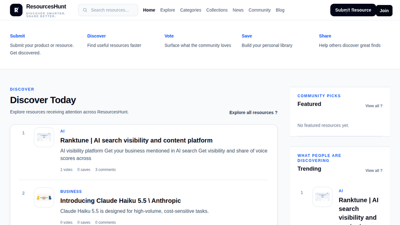Click the Ranktune description text
The image size is (400, 225).
164,155
